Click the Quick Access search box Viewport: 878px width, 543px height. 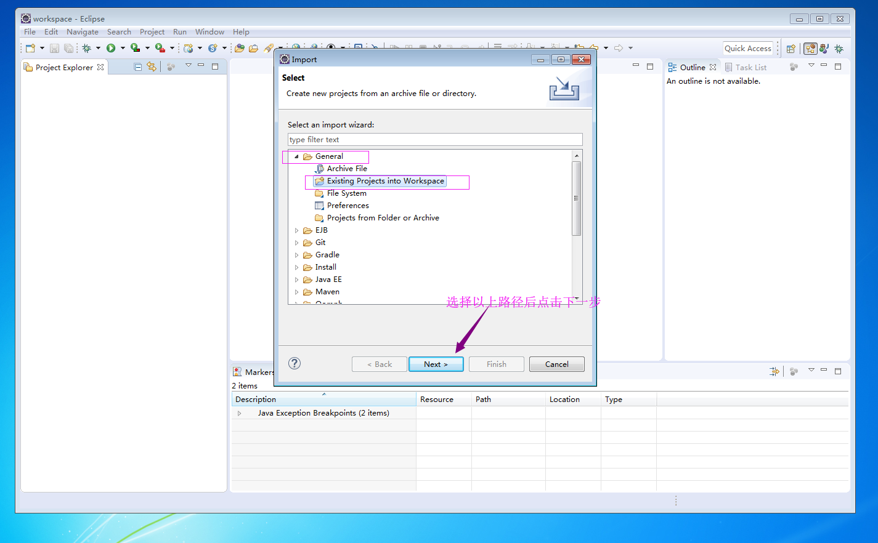click(x=748, y=49)
